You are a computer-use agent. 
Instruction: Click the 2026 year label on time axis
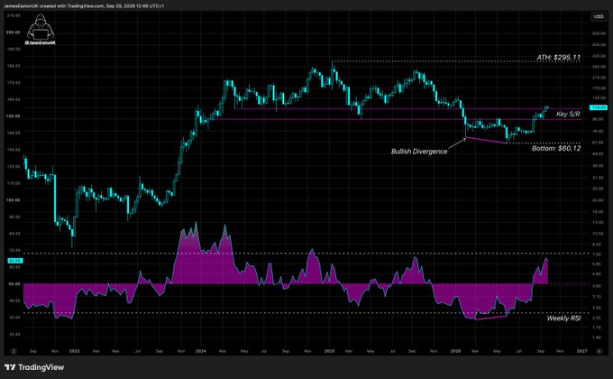pyautogui.click(x=456, y=351)
